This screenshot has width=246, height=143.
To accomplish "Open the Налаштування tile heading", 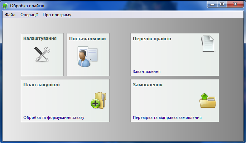I will (40, 38).
